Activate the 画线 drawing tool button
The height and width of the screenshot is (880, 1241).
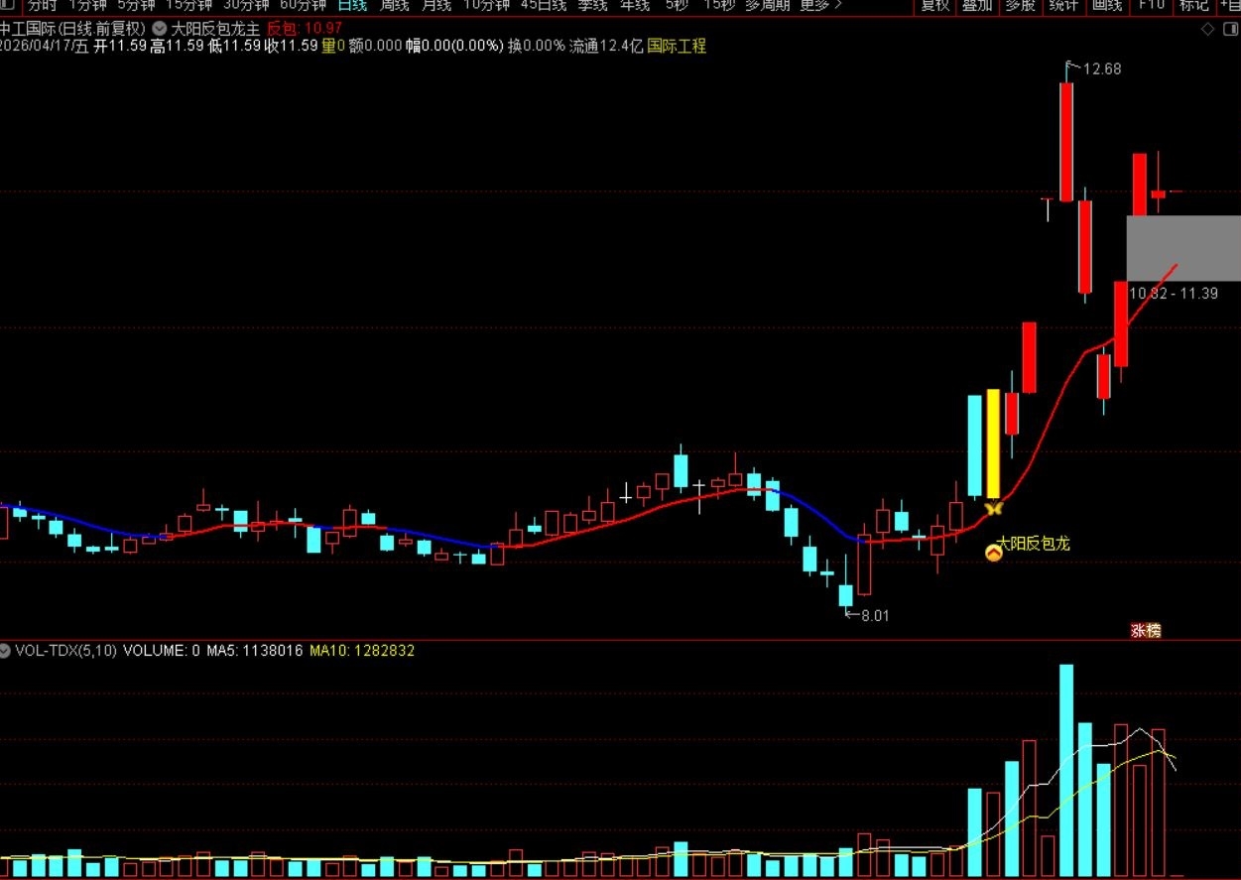tap(1107, 5)
